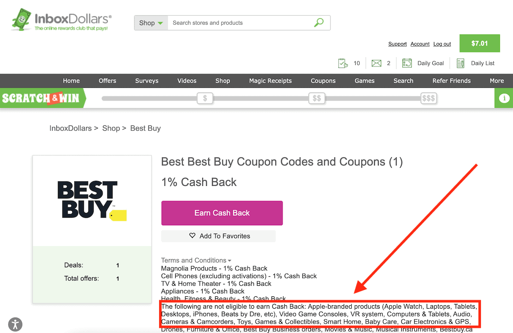Open the Shop category dropdown
Image resolution: width=513 pixels, height=333 pixels.
tap(150, 23)
